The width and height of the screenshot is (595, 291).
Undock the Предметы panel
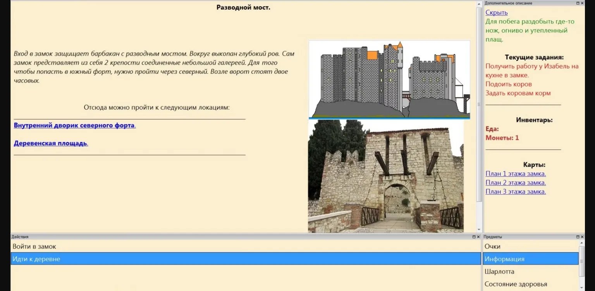pos(578,237)
